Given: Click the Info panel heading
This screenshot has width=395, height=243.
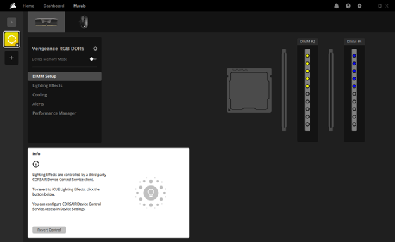Looking at the screenshot, I should click(36, 154).
